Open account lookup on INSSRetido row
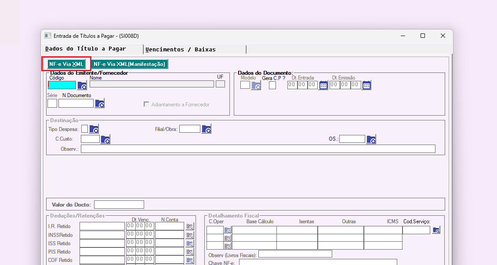 pos(189,235)
